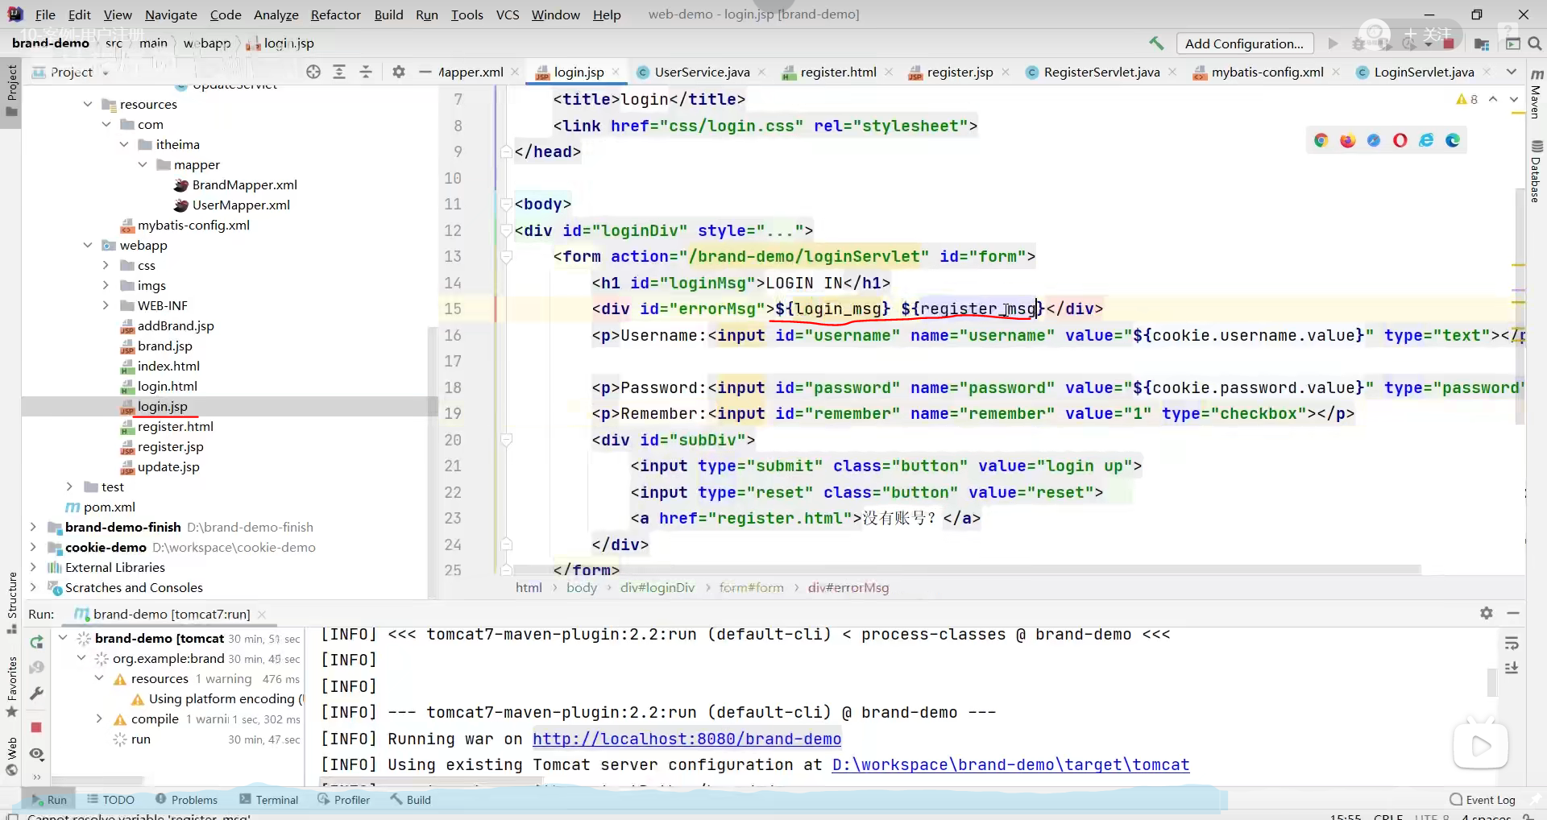The image size is (1547, 820).
Task: Open Structure tool window
Action: point(12,604)
